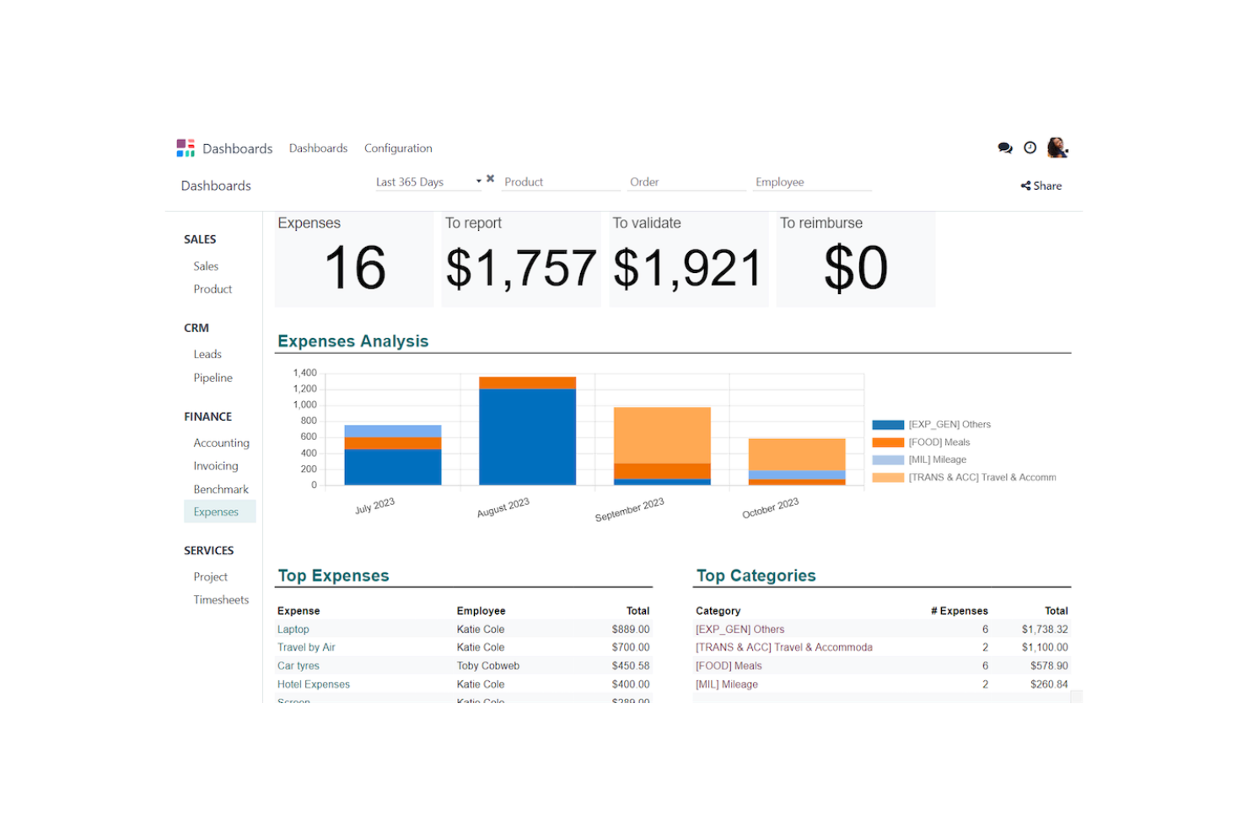The image size is (1248, 832).
Task: Open the Employee filter field
Action: (x=812, y=182)
